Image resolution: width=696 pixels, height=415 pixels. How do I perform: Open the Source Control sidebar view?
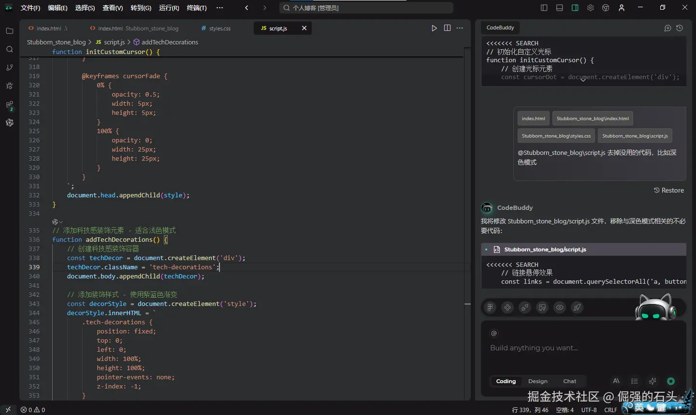[x=9, y=68]
